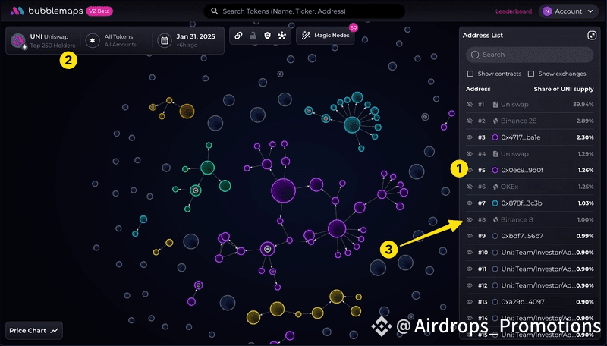Click the chart line icon in Price Chart

pyautogui.click(x=54, y=331)
